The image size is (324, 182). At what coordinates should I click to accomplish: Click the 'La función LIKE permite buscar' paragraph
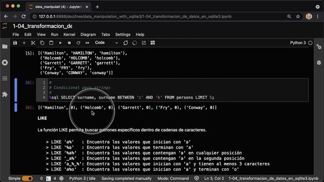coord(122,130)
